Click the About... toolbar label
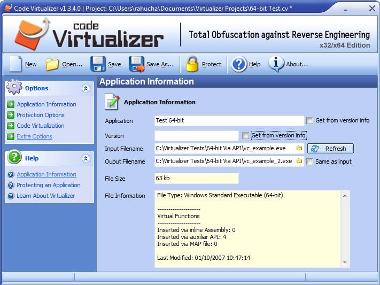 click(x=297, y=64)
